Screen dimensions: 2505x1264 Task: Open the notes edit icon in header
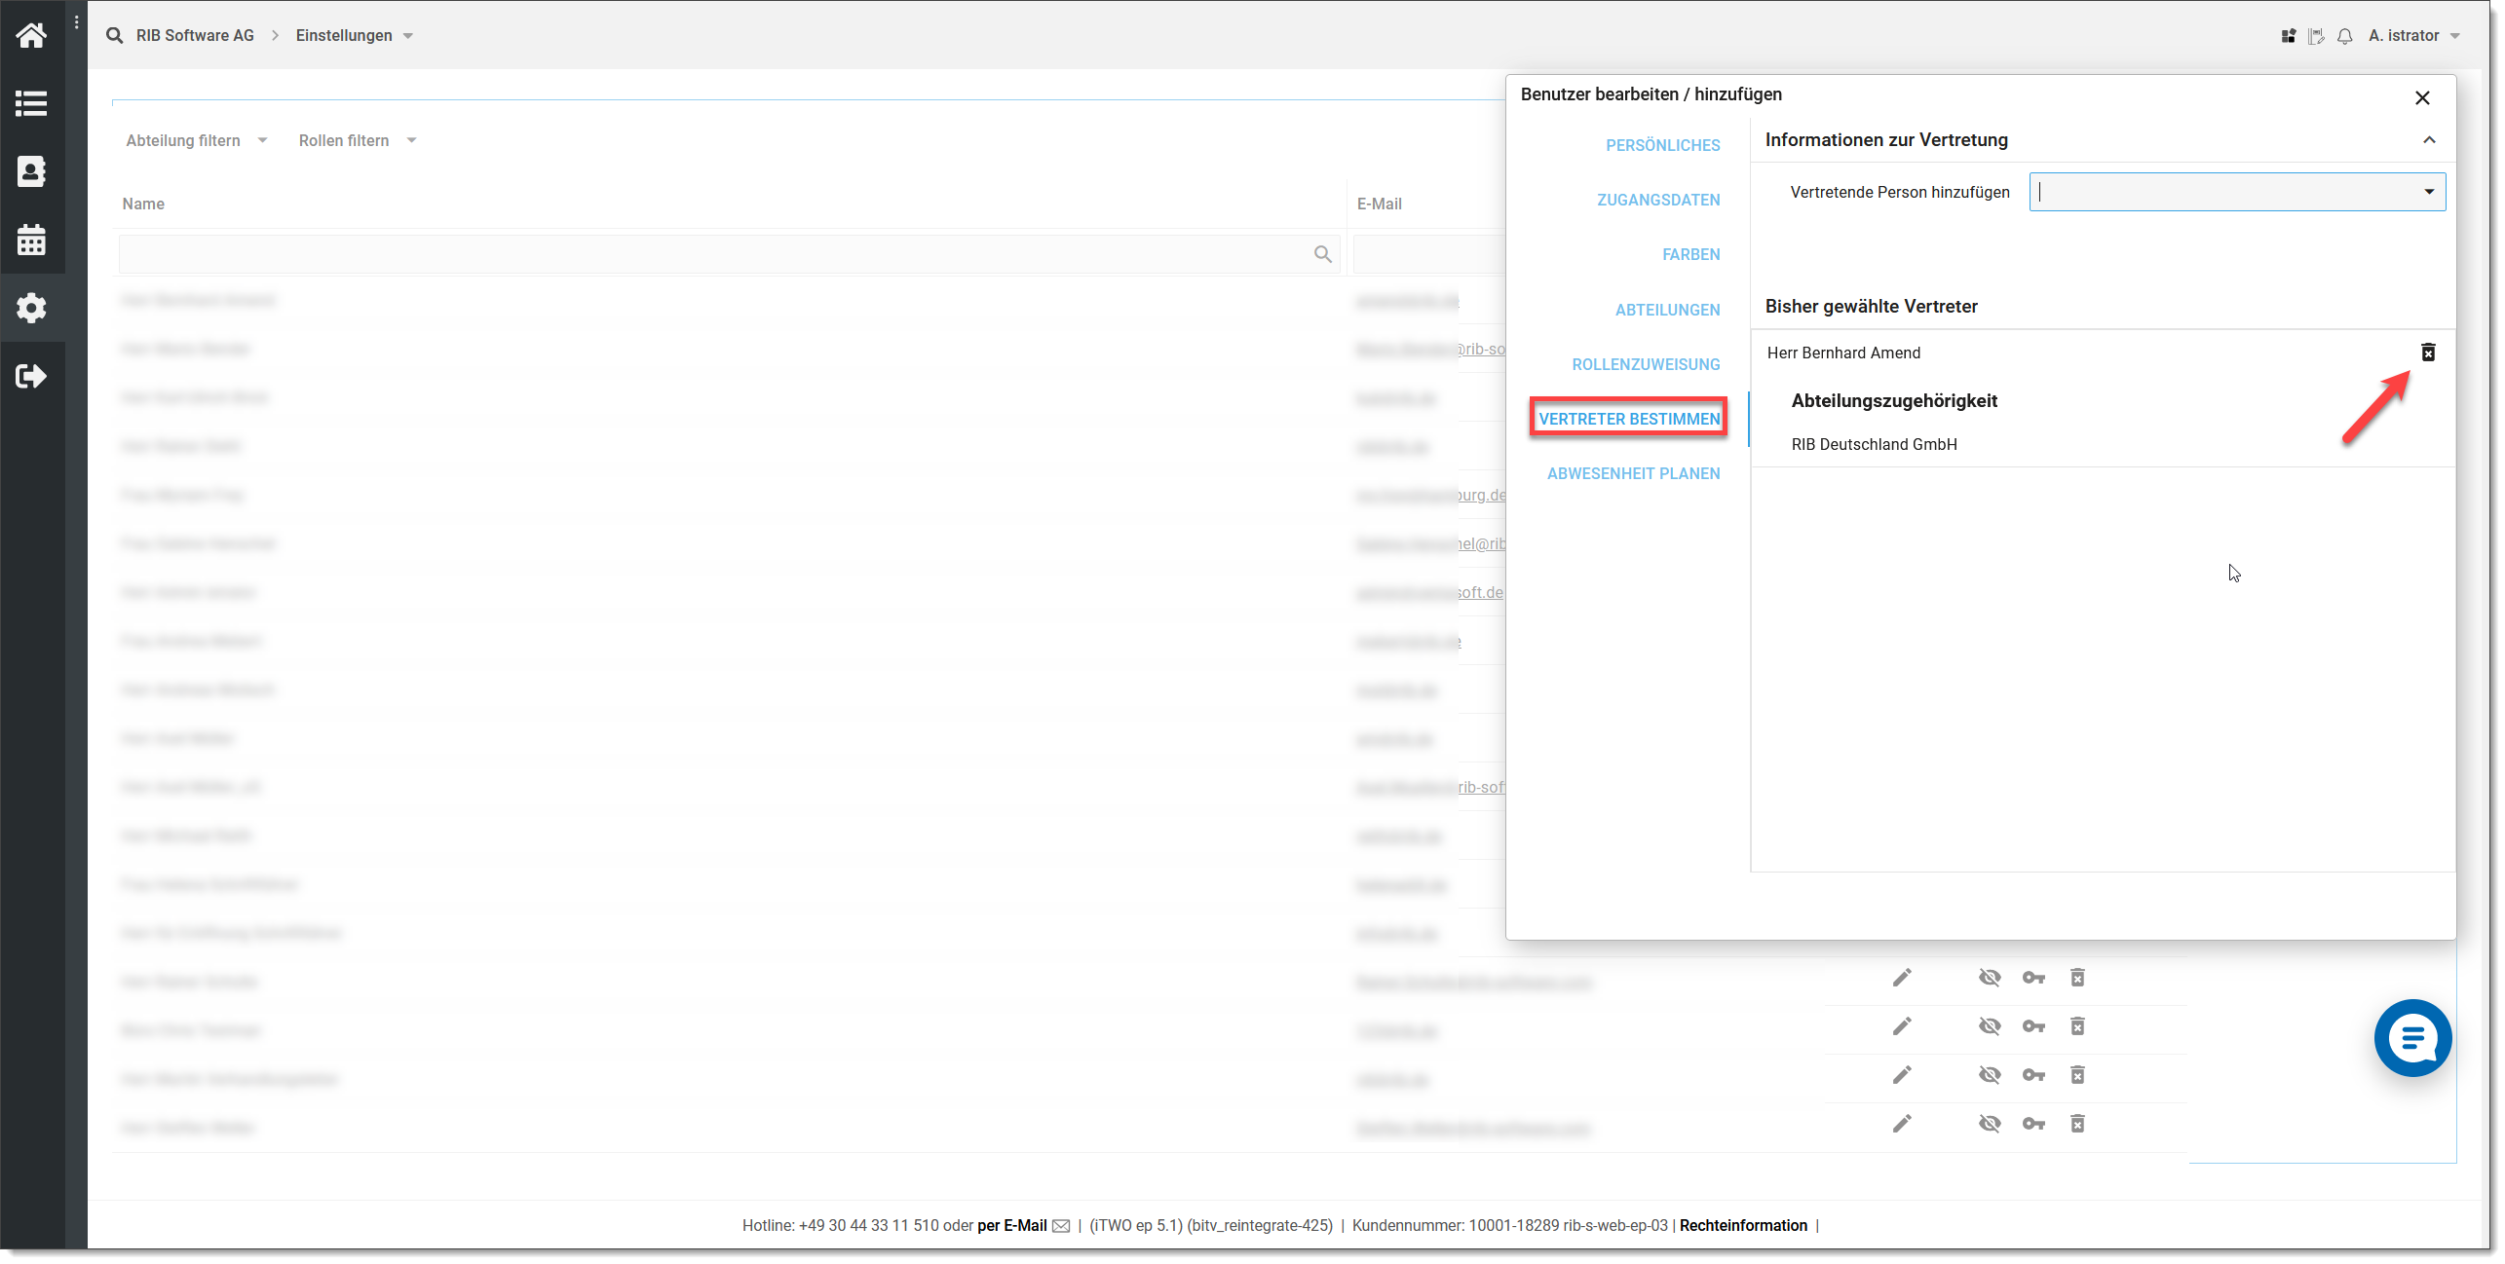[x=2317, y=36]
